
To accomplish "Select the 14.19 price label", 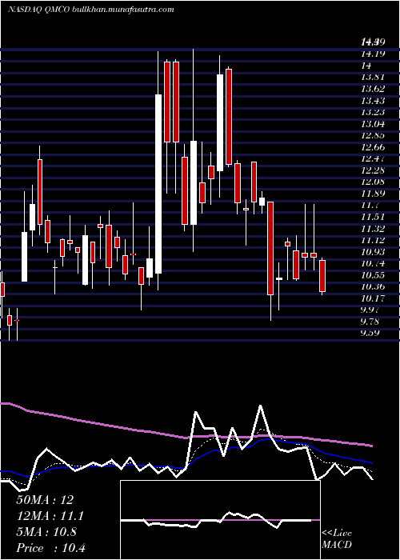I will click(x=373, y=54).
